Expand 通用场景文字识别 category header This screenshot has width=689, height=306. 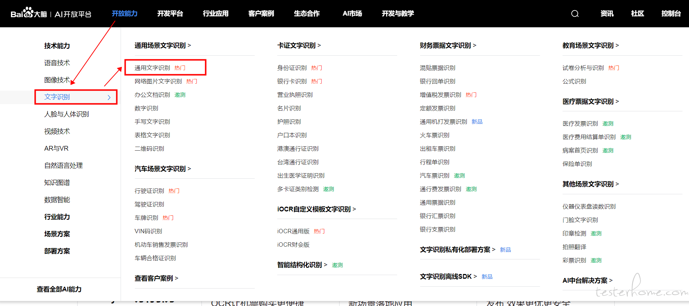[x=163, y=45]
